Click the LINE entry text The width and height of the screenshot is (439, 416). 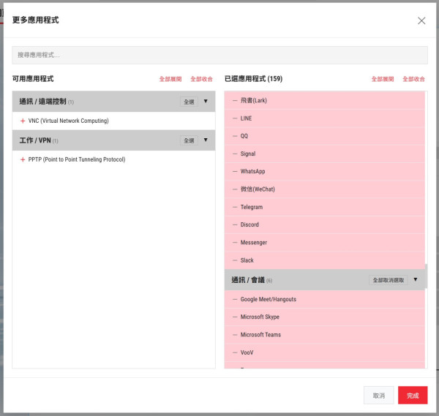pyautogui.click(x=246, y=118)
